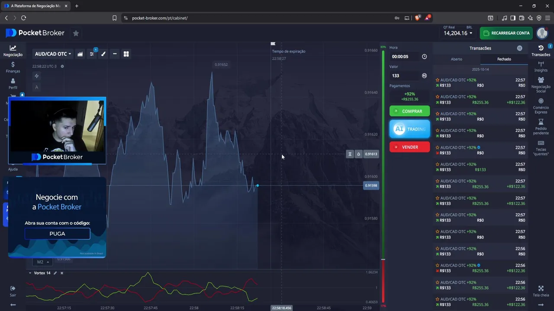Select the drawing brush tool
The width and height of the screenshot is (554, 311).
click(x=103, y=54)
